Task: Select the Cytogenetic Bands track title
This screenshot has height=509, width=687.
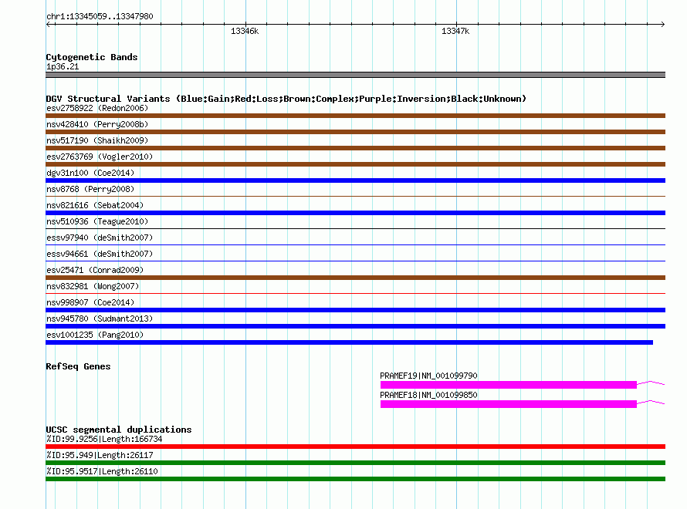Action: 92,57
